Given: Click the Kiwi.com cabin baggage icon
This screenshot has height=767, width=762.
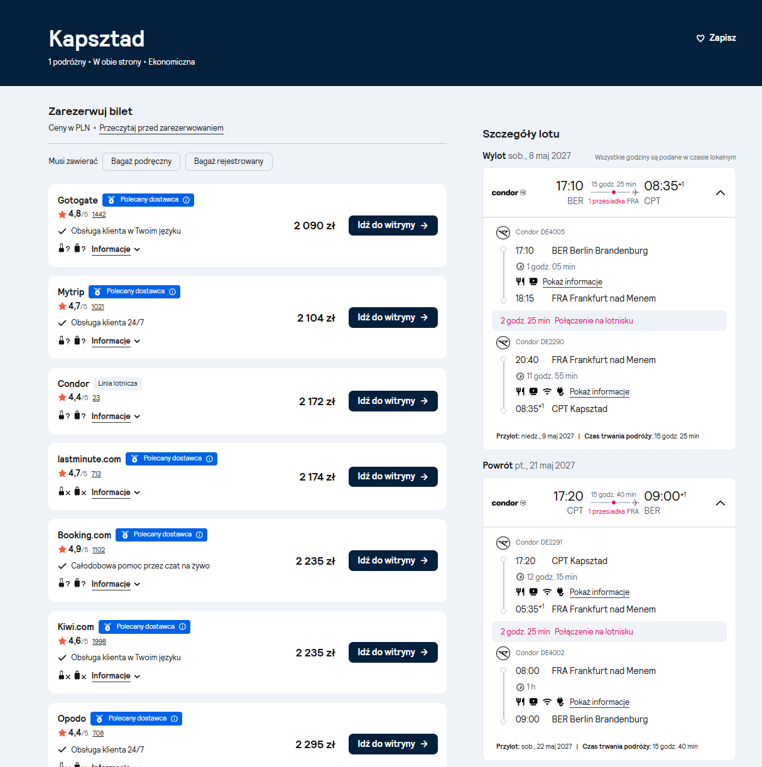Looking at the screenshot, I should [62, 675].
